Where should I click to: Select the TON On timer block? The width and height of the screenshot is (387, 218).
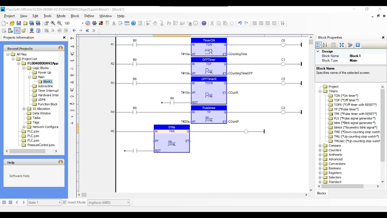coord(346,96)
